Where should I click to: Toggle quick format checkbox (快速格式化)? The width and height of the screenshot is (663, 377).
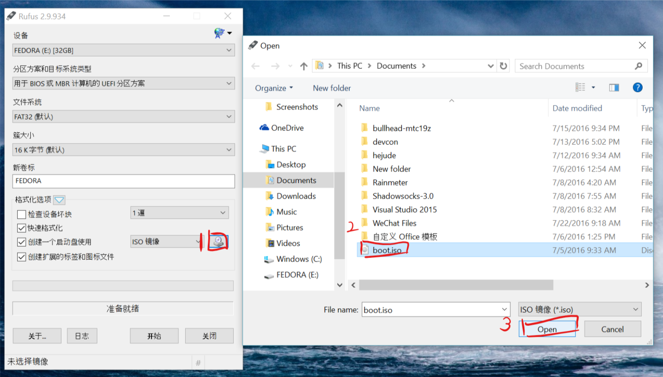tap(21, 228)
